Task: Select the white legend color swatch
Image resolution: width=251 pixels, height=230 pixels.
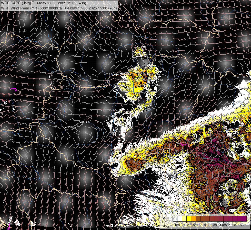Action: pyautogui.click(x=180, y=218)
